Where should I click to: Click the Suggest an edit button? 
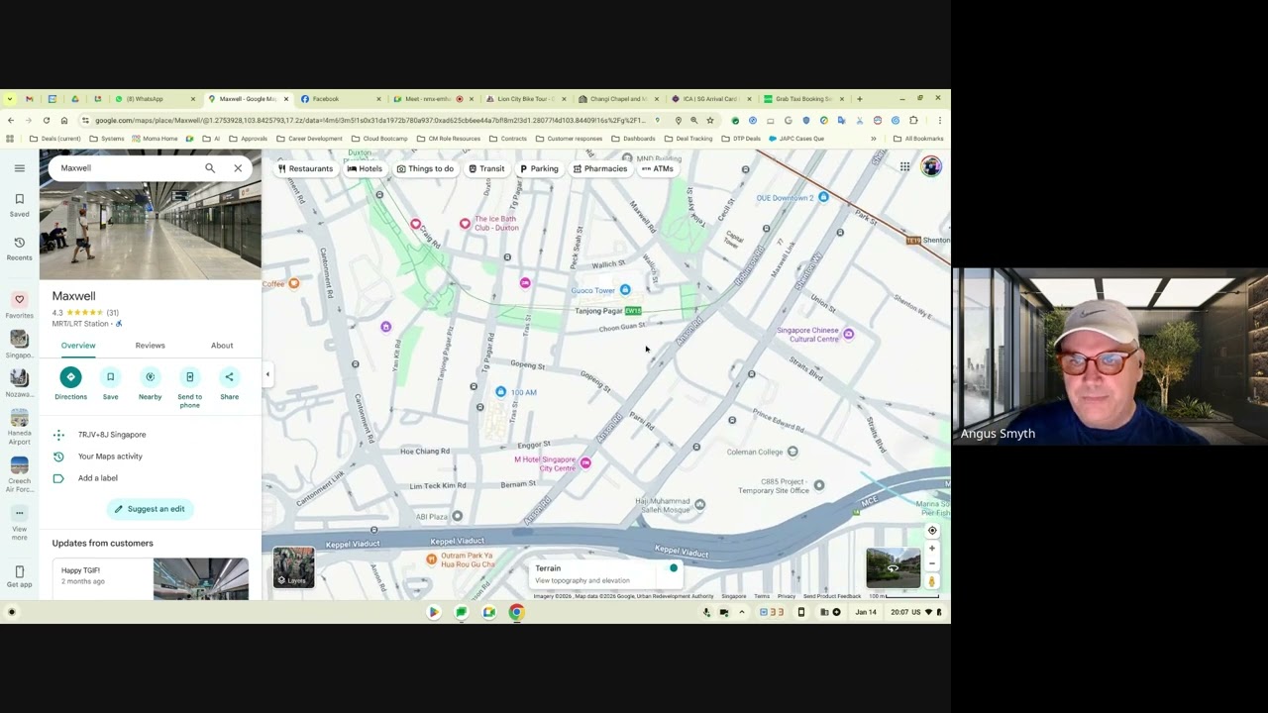click(150, 509)
